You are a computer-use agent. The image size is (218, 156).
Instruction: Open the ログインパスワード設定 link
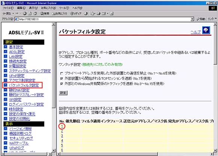pyautogui.click(x=26, y=104)
